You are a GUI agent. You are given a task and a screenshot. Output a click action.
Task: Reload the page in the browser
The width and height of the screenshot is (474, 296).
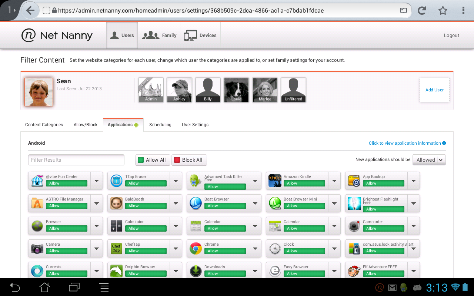point(422,11)
